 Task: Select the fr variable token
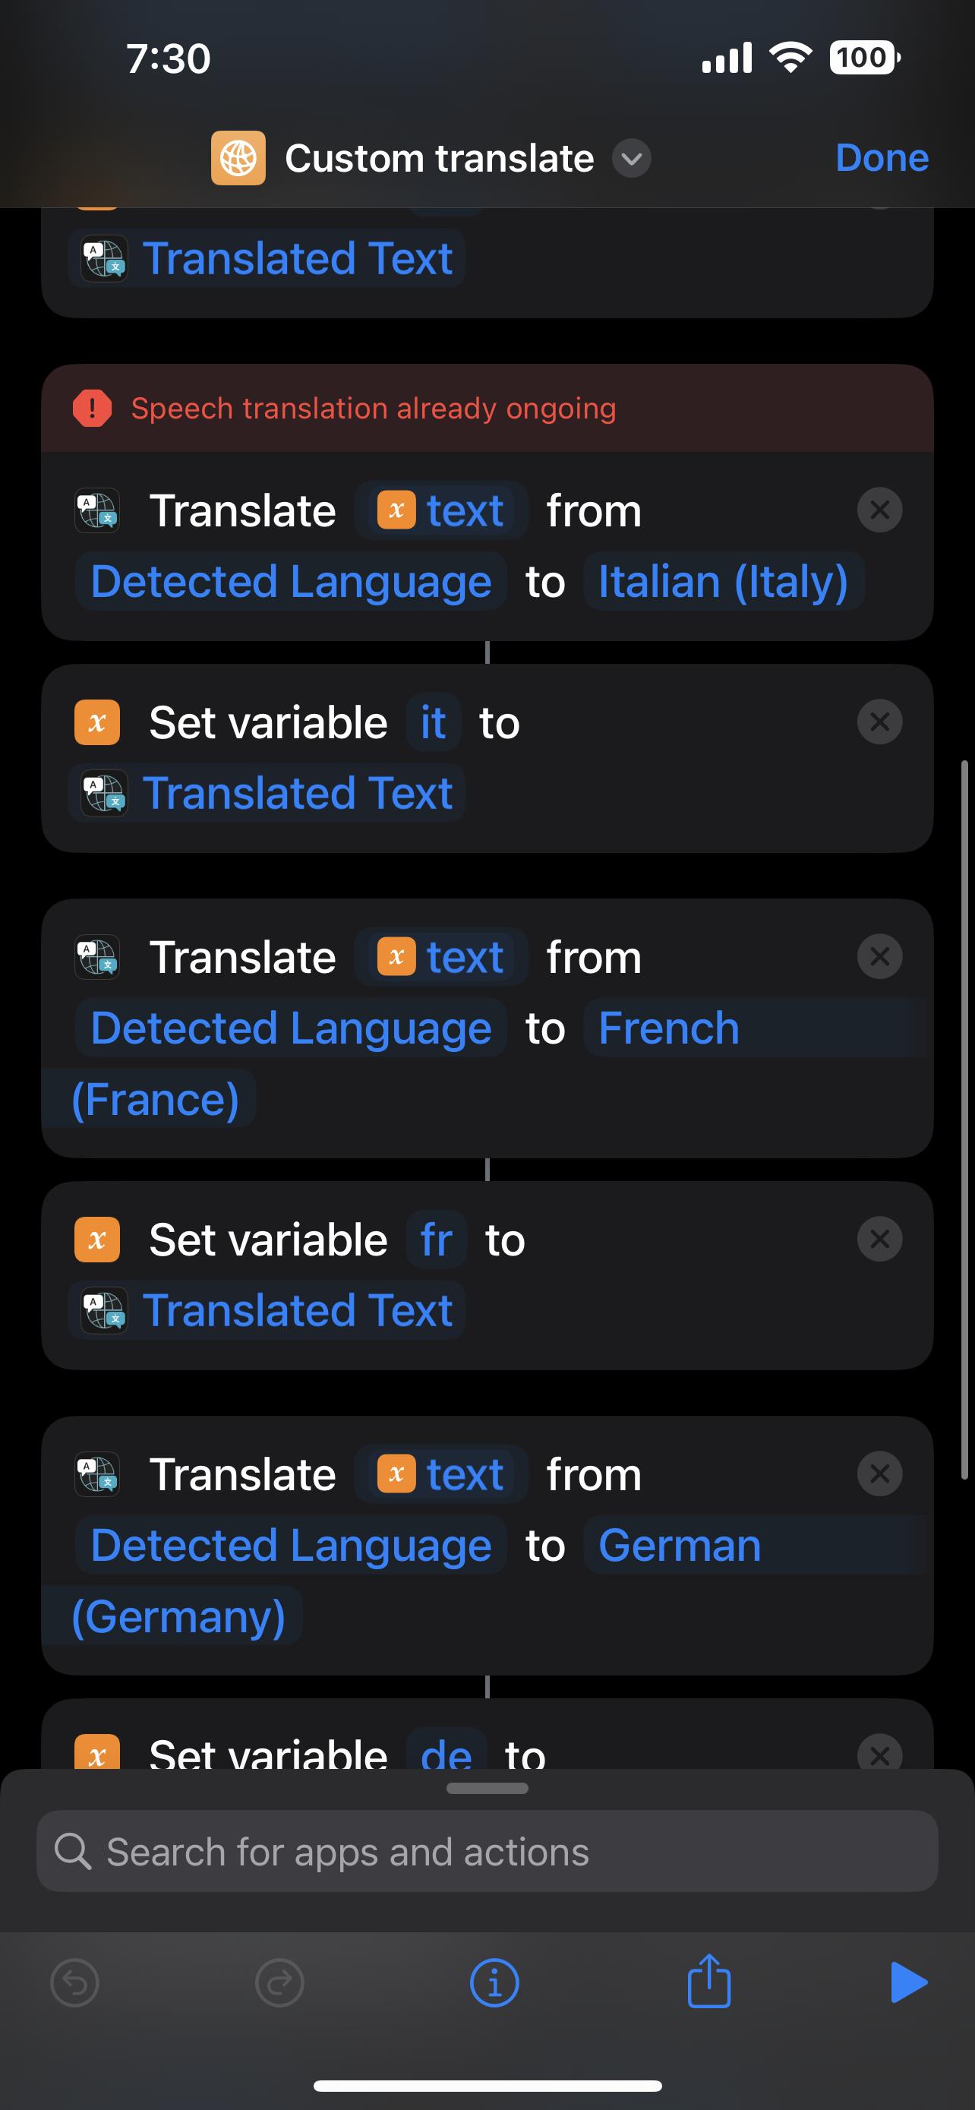click(436, 1240)
